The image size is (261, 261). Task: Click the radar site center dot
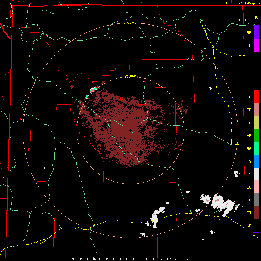(x=130, y=130)
